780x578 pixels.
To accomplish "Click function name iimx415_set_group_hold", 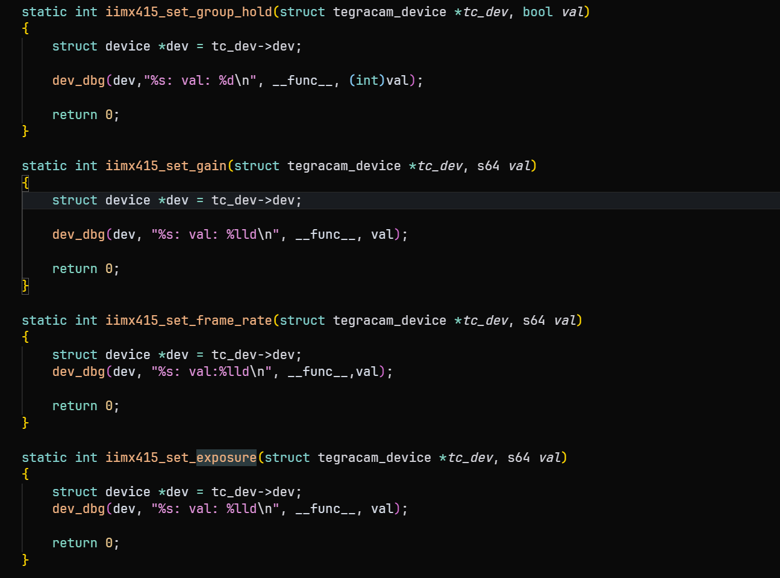I will [x=189, y=12].
